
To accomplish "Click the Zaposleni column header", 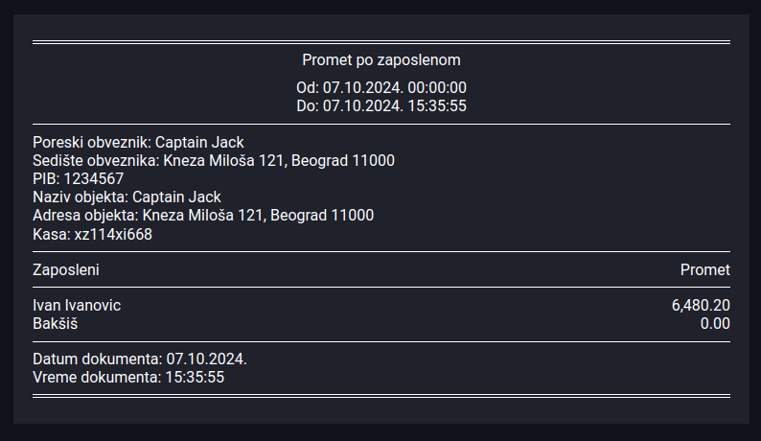I will coord(66,270).
